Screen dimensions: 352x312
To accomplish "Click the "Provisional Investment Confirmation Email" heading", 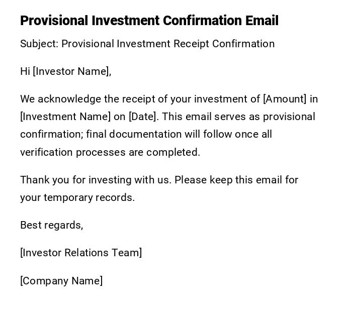I will point(149,21).
